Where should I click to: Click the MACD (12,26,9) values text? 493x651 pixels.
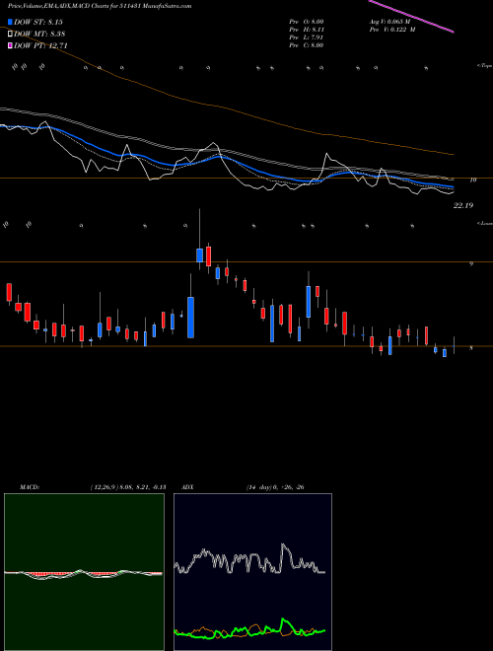pyautogui.click(x=128, y=487)
